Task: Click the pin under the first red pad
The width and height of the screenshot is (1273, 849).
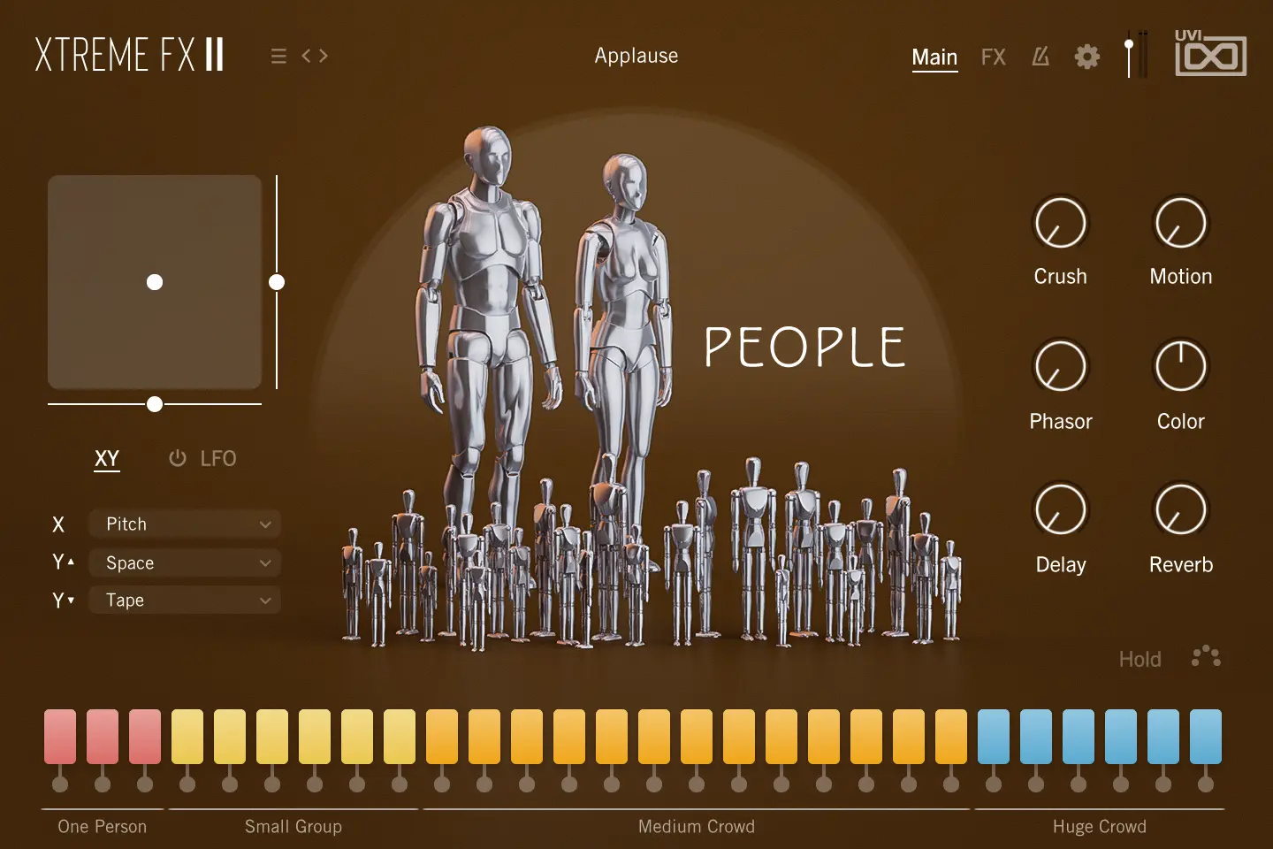Action: pyautogui.click(x=60, y=783)
